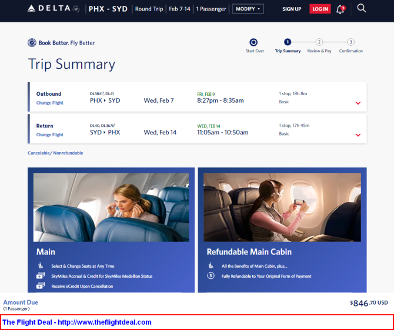Screen dimensions: 394x330
Task: Select the Review & Pay step 2 circle
Action: 319,42
